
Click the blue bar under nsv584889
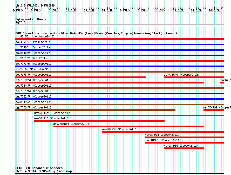(x=119, y=55)
